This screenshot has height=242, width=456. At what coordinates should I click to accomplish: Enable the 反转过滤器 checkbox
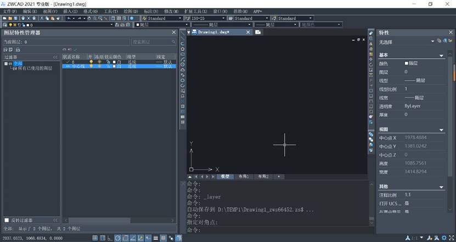7,220
